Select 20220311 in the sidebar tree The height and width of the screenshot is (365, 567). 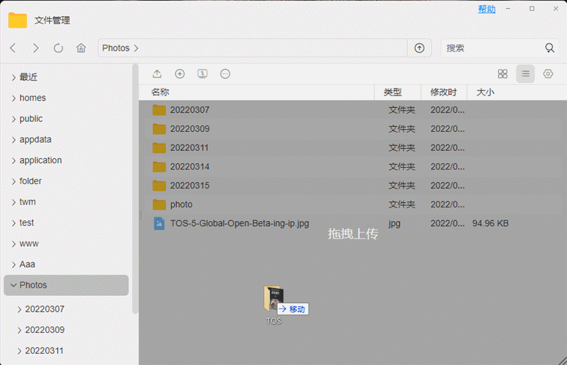coord(44,351)
